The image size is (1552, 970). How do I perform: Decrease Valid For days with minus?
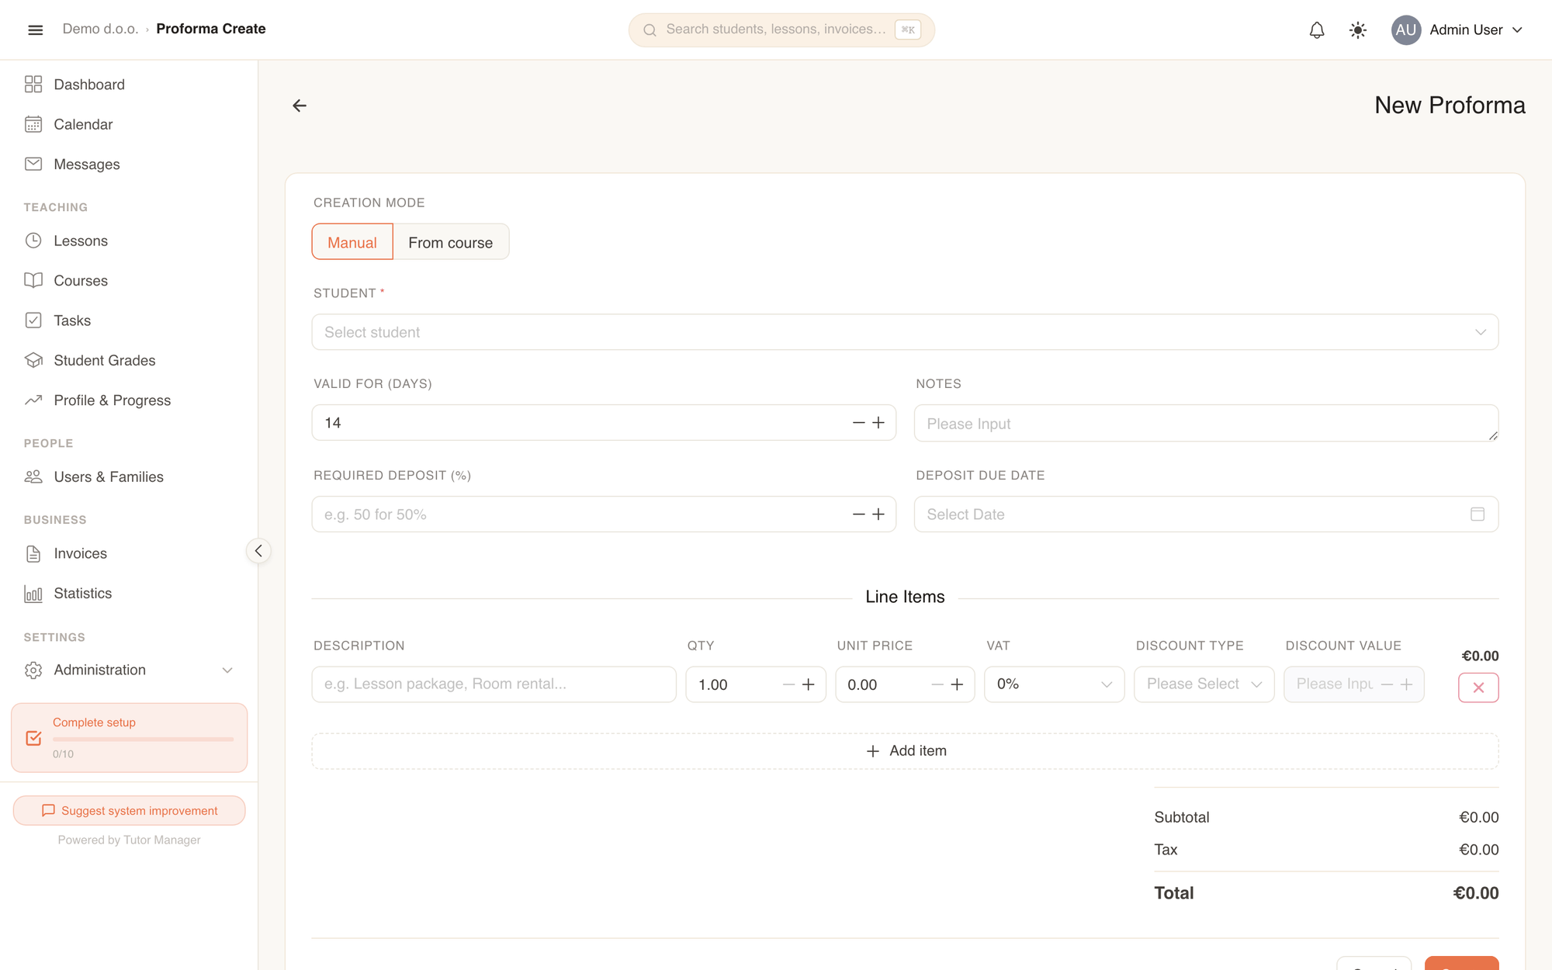coord(858,423)
